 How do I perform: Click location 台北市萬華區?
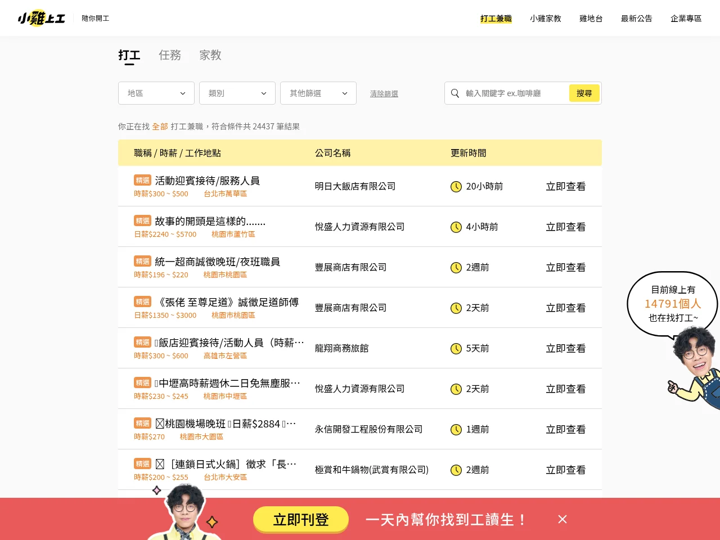pos(226,193)
